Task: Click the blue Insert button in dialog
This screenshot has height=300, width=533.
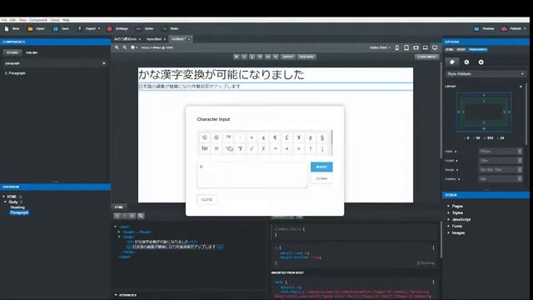Action: point(321,167)
